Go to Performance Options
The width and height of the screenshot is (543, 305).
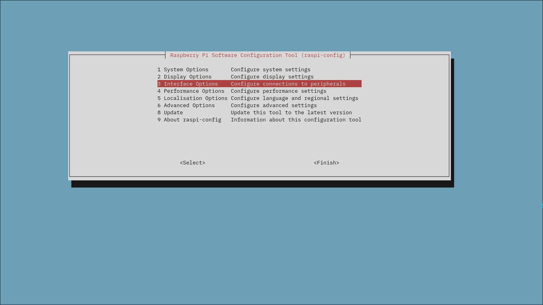click(260, 91)
